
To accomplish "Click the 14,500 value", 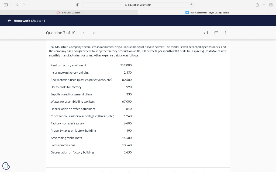I will [127, 138].
